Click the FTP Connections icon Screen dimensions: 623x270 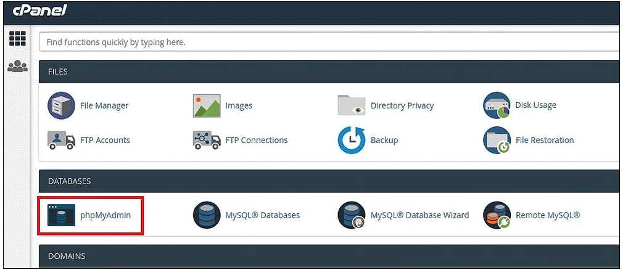pos(207,140)
